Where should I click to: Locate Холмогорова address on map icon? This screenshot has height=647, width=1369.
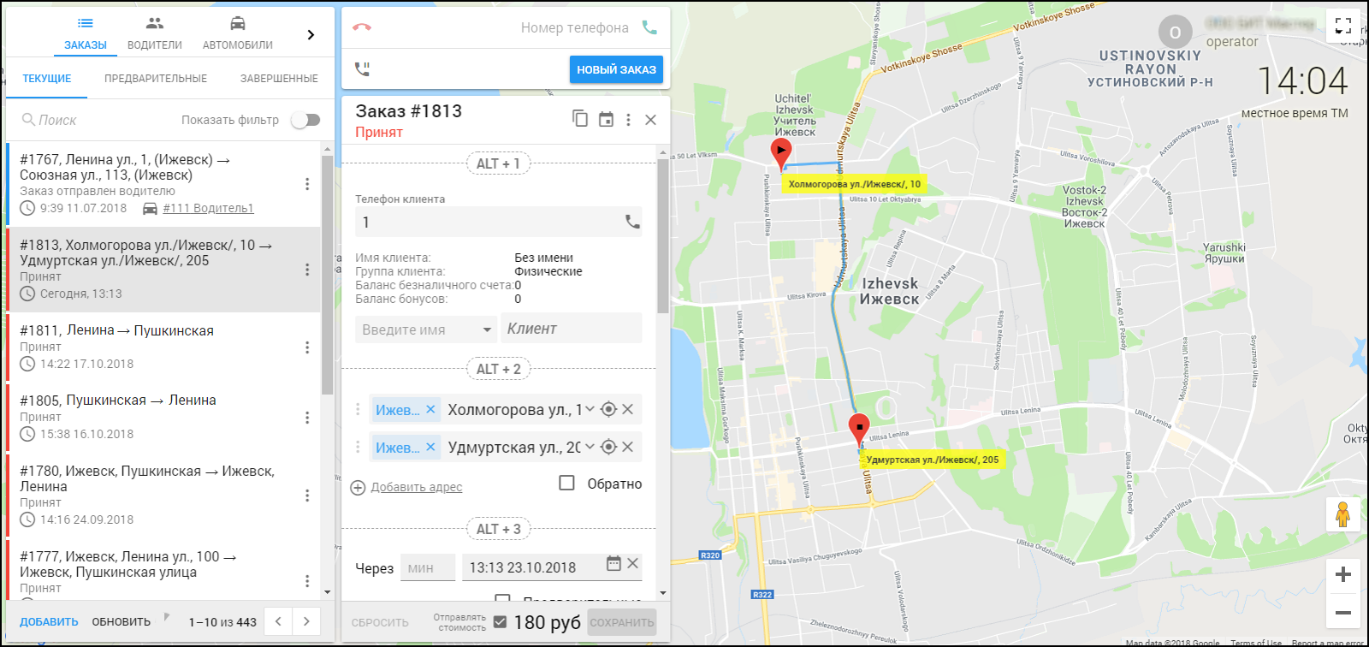[x=608, y=410]
